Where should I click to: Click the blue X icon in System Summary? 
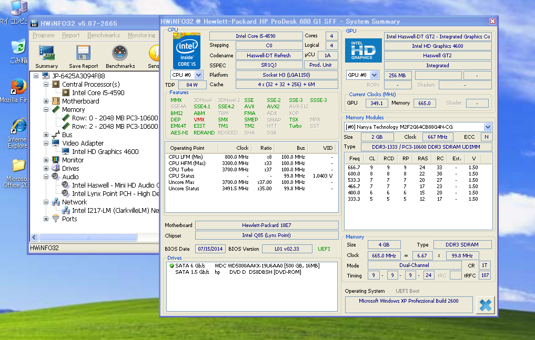point(485,305)
